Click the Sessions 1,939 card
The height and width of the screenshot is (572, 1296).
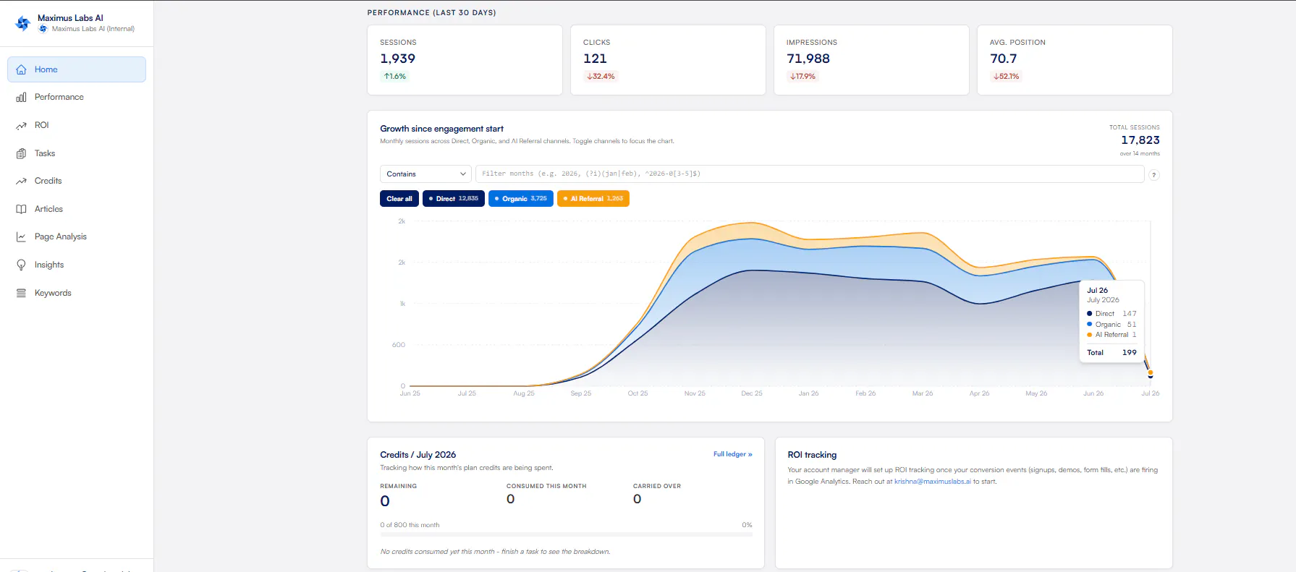pyautogui.click(x=465, y=60)
